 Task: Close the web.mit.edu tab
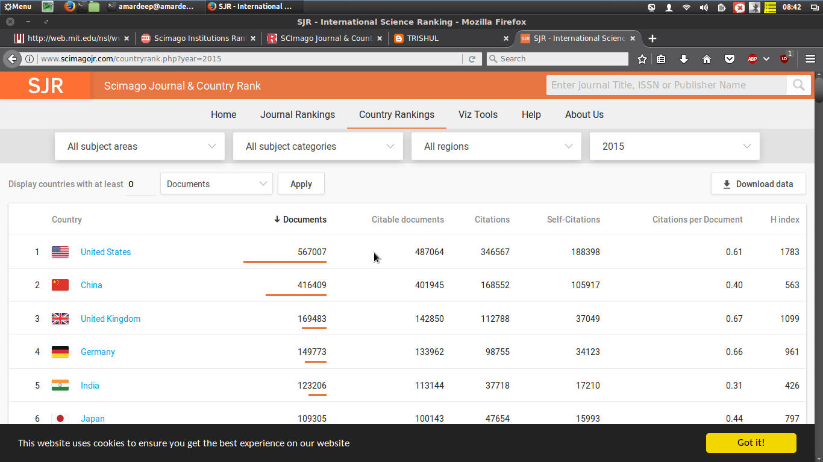click(x=127, y=38)
